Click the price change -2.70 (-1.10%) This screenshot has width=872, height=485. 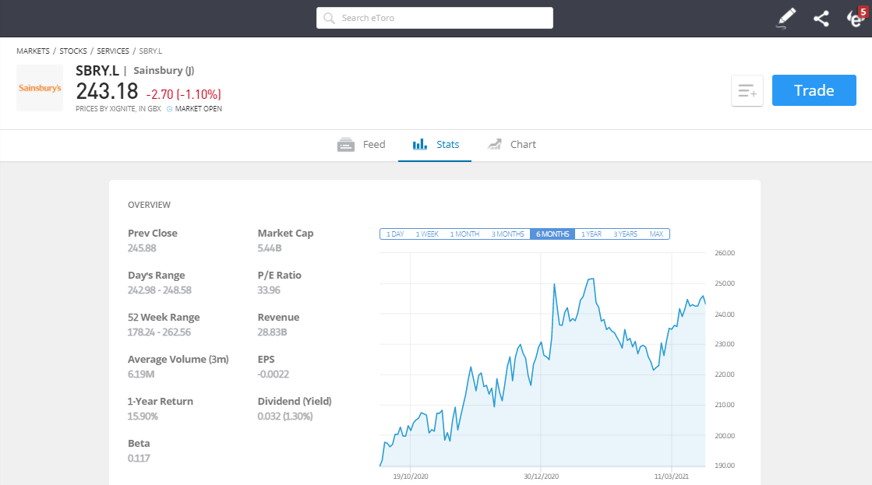(x=184, y=94)
